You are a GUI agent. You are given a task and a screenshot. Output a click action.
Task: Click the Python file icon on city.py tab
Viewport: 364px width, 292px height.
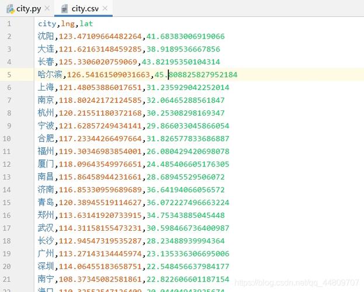coord(11,9)
